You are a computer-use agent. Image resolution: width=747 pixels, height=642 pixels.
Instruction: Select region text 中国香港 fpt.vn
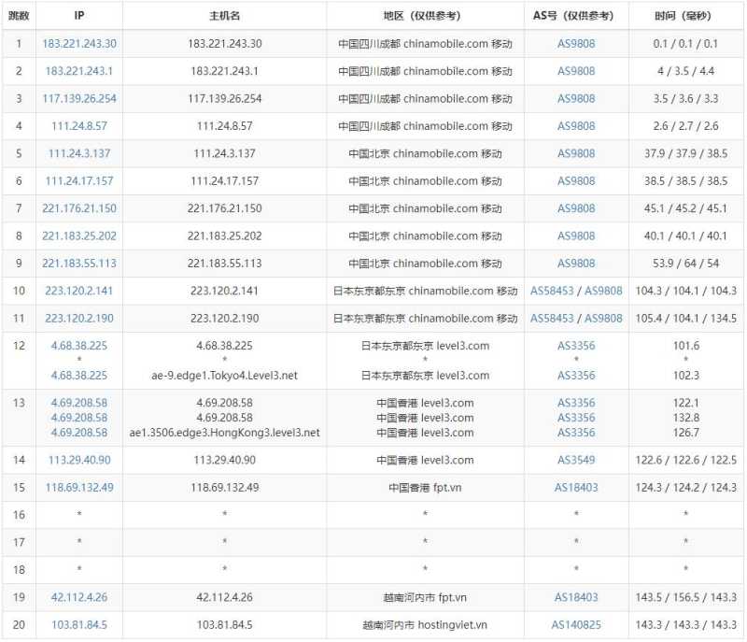click(x=425, y=488)
